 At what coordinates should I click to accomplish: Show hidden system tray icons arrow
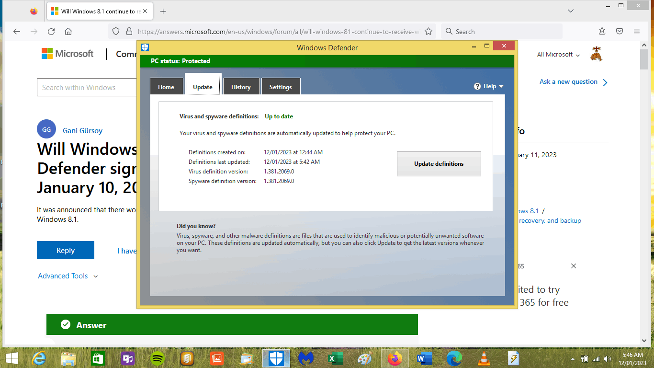pyautogui.click(x=573, y=358)
